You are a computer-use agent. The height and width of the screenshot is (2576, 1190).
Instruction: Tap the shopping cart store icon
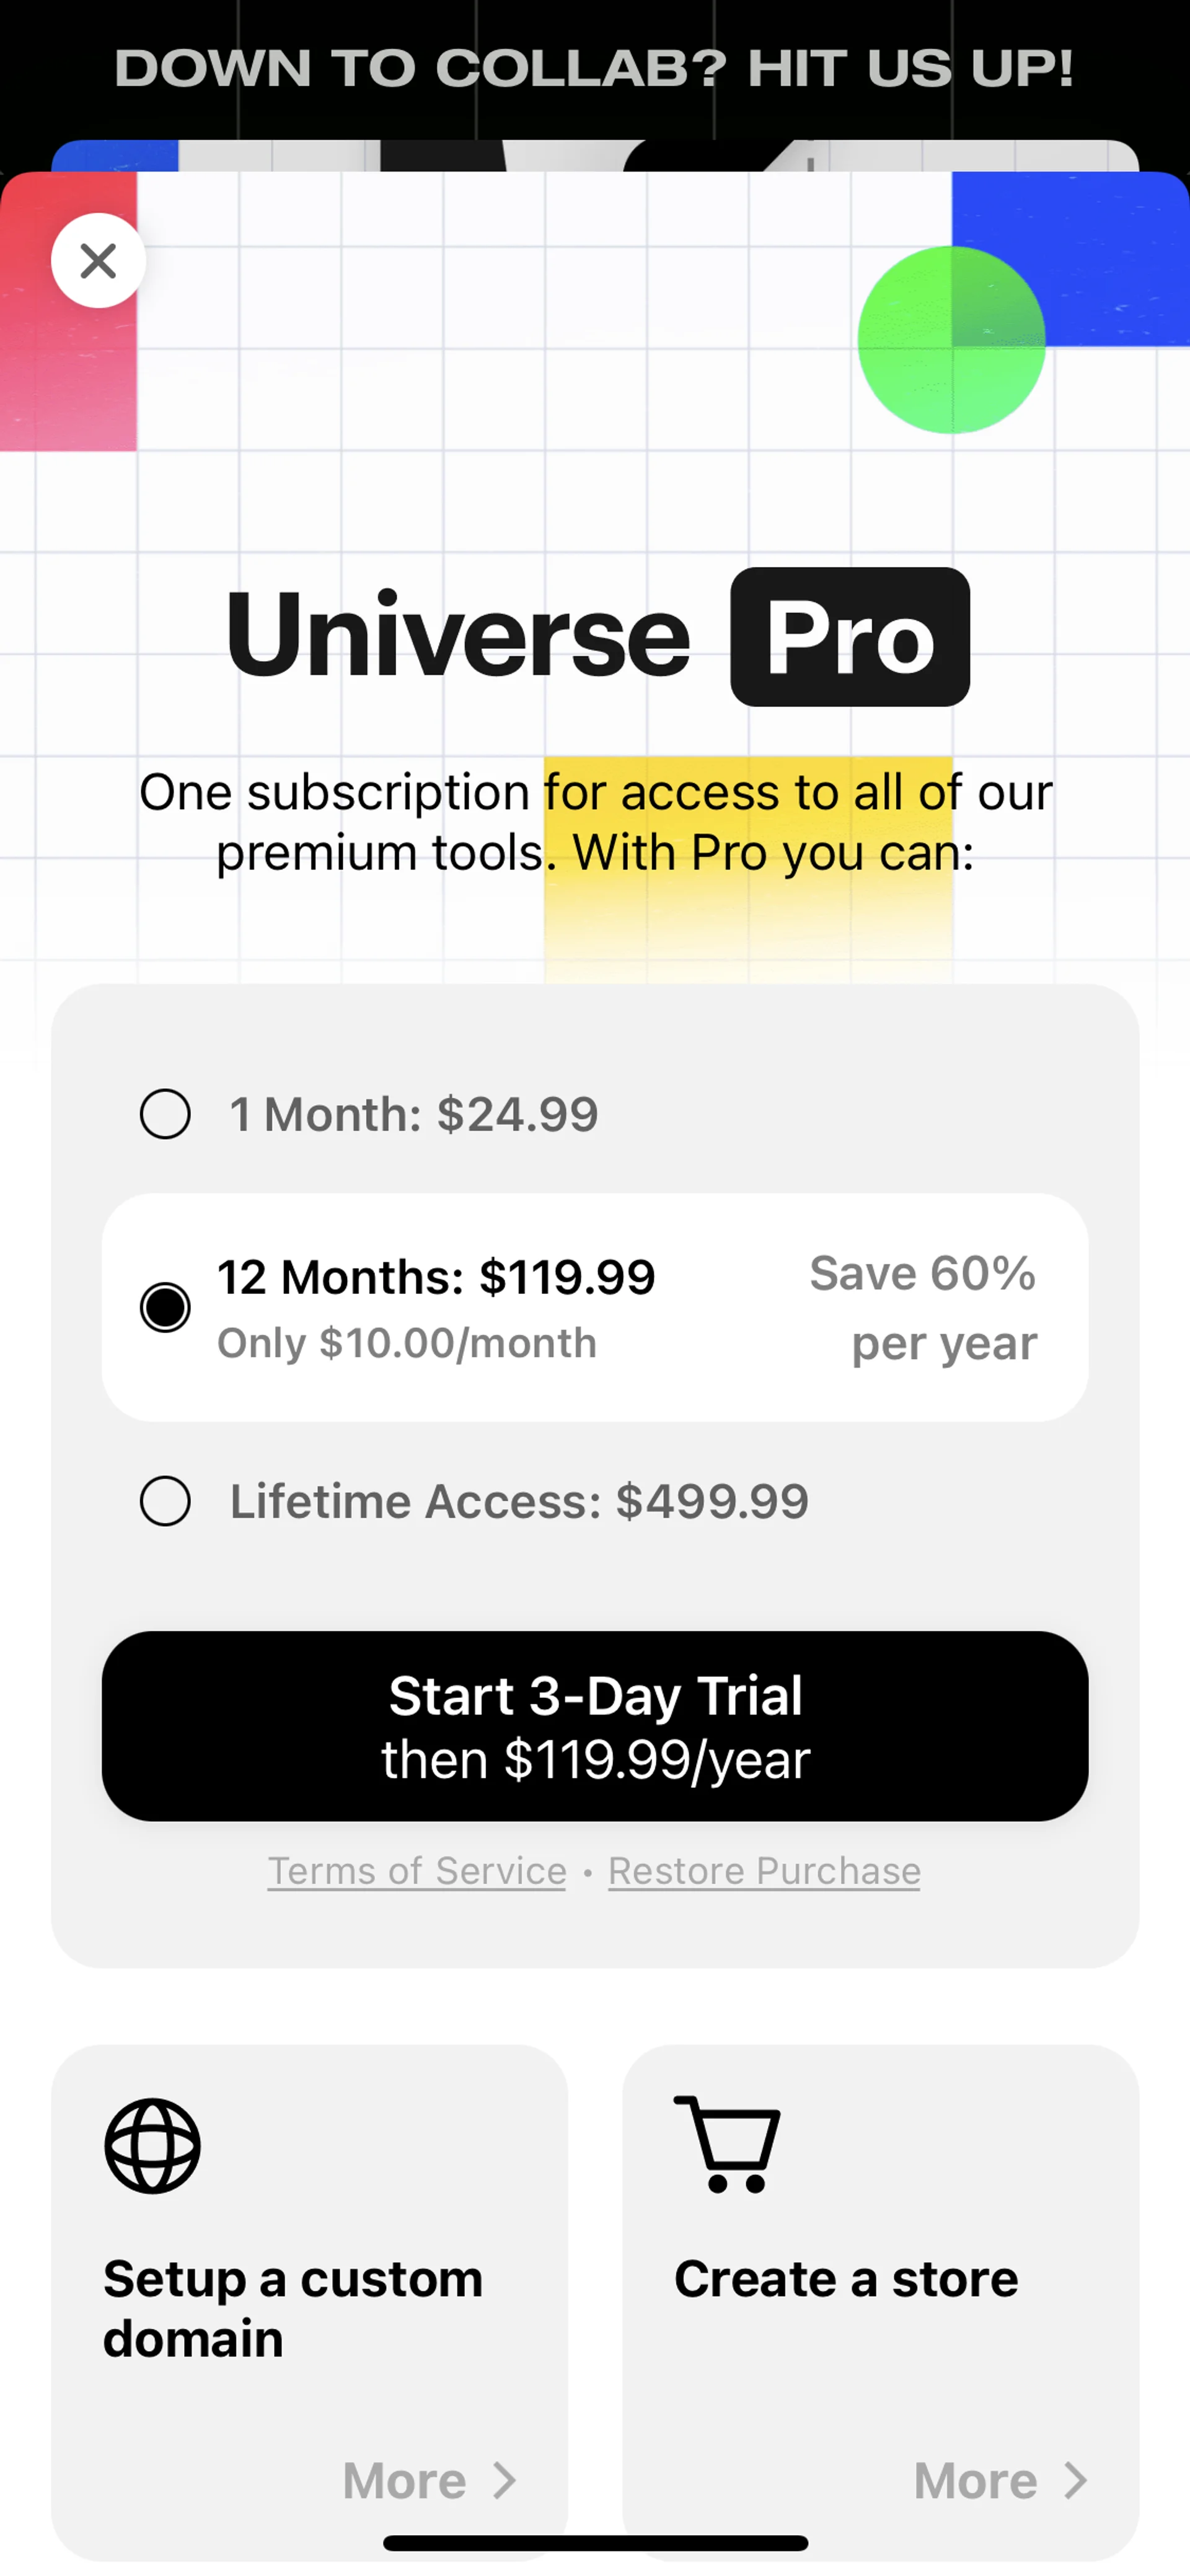pyautogui.click(x=728, y=2144)
